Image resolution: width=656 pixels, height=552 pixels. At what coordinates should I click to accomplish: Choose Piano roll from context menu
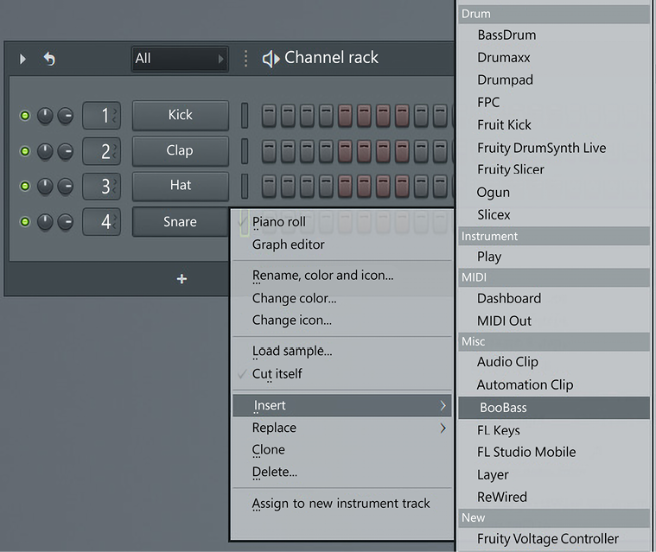tap(342, 222)
